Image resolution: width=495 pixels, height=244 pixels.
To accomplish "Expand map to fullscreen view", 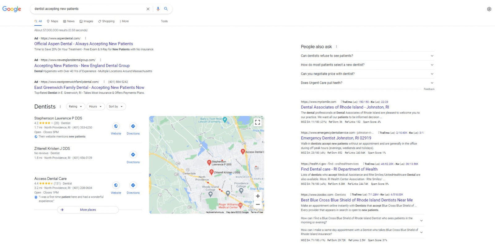I will click(257, 122).
